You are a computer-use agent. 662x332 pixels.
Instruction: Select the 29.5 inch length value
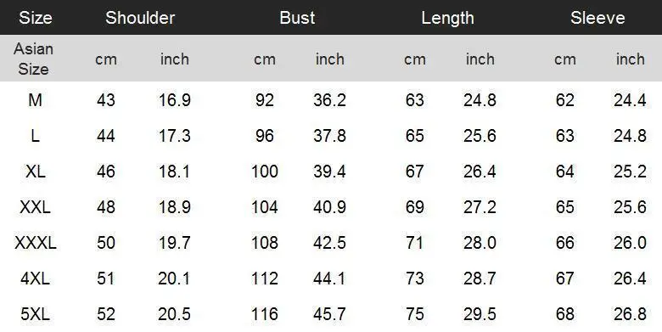pyautogui.click(x=480, y=314)
